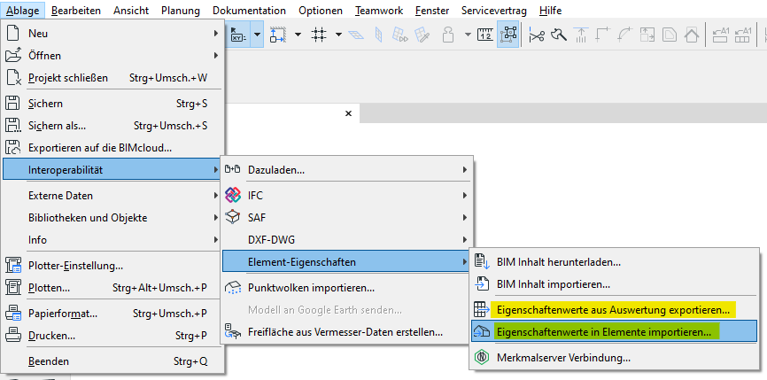767x380 pixels.
Task: Select Eigenschaftenwerte in Elemente importieren
Action: click(603, 332)
